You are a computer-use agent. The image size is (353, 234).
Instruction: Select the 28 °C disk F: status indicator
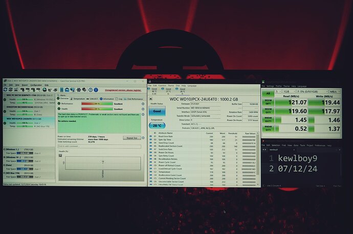(181, 90)
